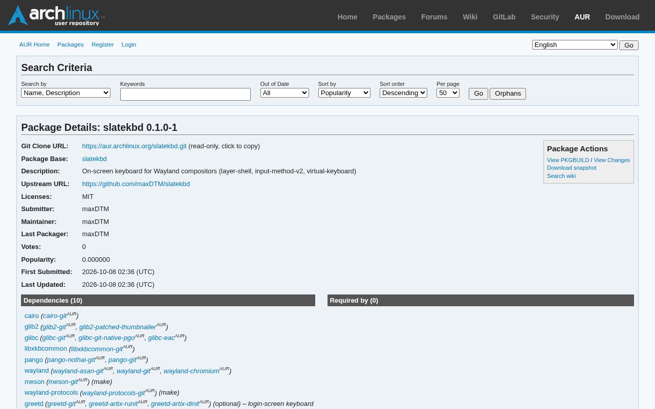The image size is (655, 409).
Task: Open the meson-git AUR link
Action: click(63, 382)
